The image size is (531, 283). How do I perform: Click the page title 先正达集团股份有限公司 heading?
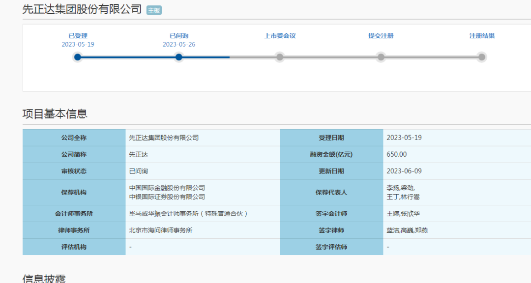(82, 9)
